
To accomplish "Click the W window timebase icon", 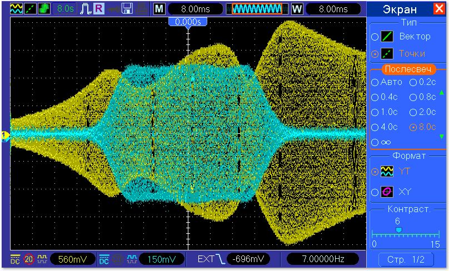I will point(297,9).
